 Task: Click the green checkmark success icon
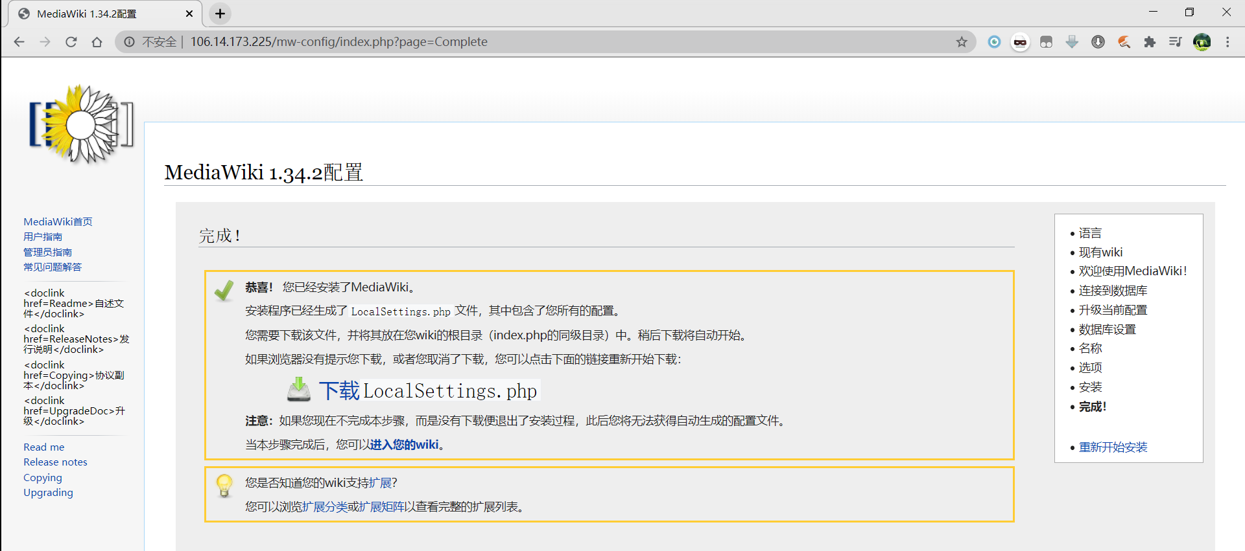[224, 291]
